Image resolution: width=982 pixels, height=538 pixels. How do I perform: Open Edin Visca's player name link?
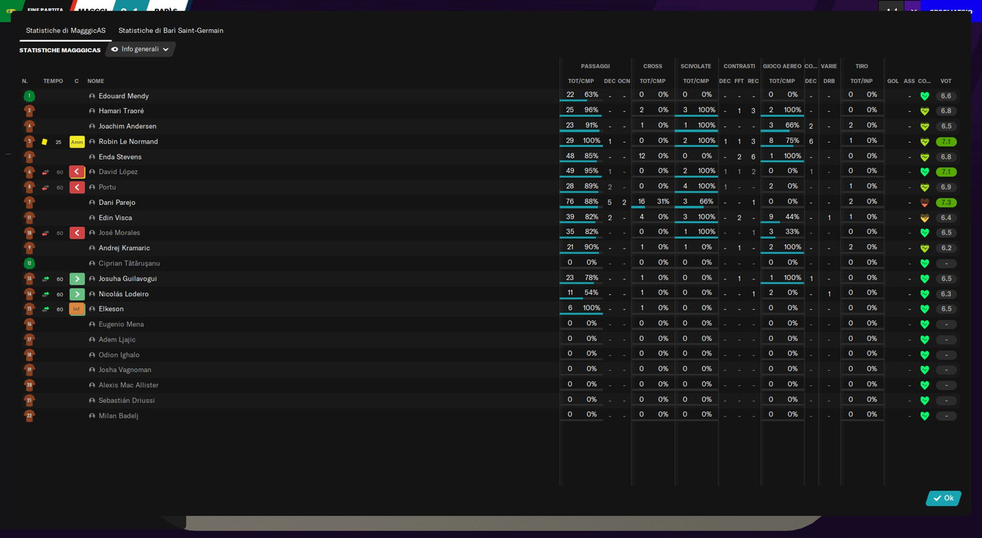pos(115,218)
